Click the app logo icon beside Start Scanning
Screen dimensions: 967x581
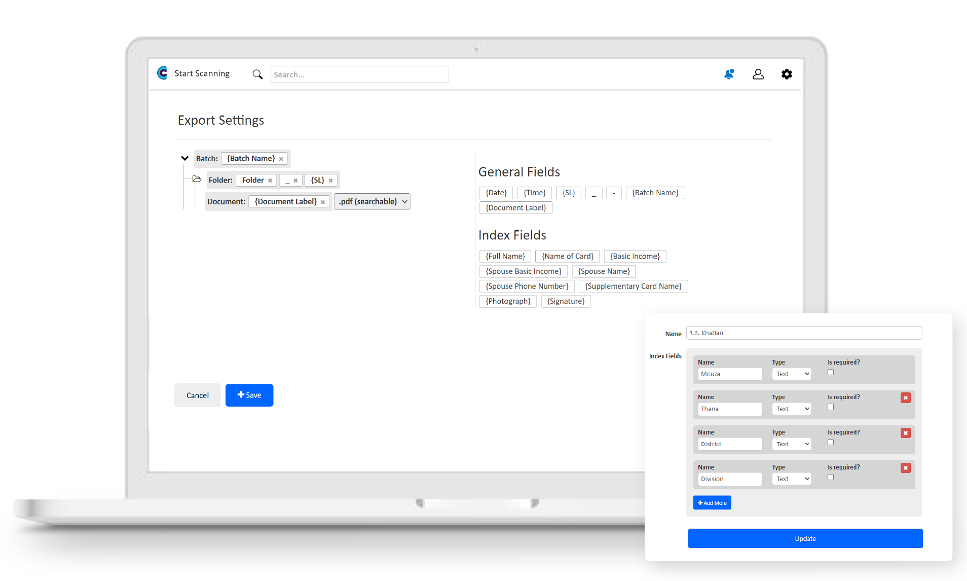(163, 74)
